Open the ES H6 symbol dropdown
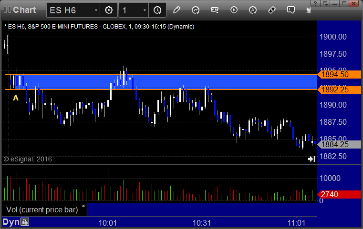The width and height of the screenshot is (363, 229). coord(96,10)
